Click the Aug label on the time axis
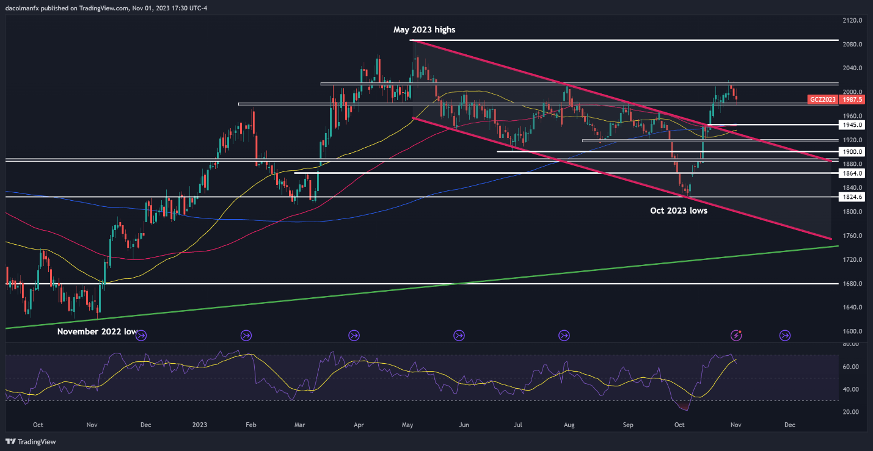This screenshot has height=451, width=873. pos(569,424)
